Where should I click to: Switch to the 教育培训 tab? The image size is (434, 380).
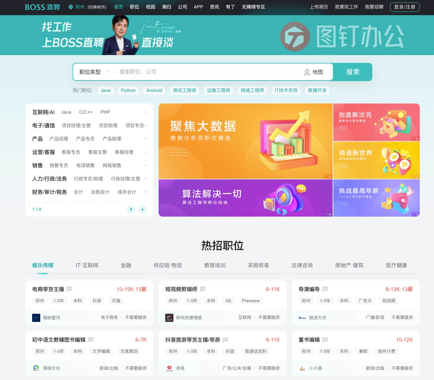[215, 265]
